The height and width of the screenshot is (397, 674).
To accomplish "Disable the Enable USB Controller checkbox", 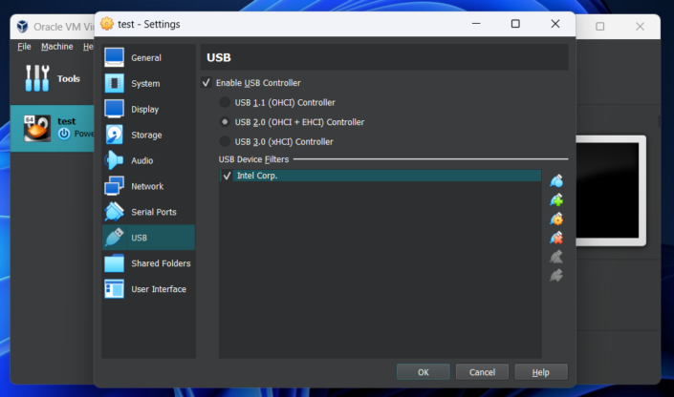I will [207, 83].
